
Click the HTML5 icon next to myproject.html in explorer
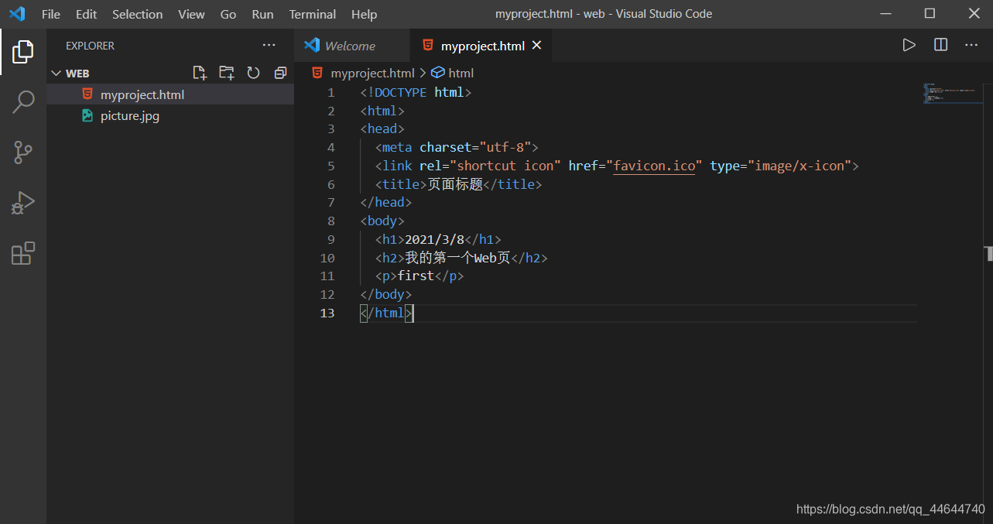pyautogui.click(x=87, y=94)
